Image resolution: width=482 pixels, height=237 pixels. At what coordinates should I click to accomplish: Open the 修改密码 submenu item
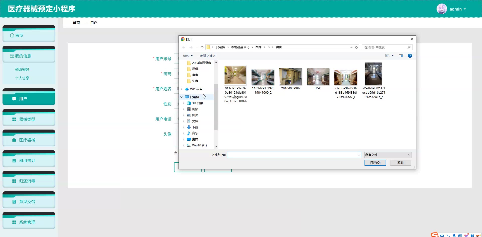pyautogui.click(x=22, y=70)
